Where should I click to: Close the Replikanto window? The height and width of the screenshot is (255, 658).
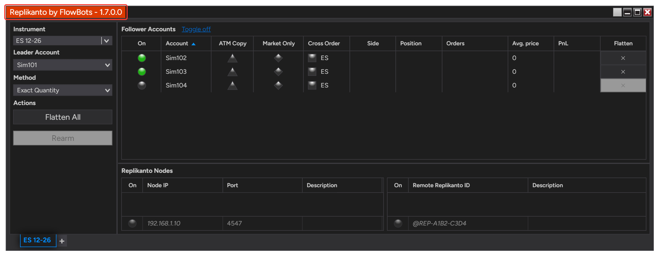(647, 12)
